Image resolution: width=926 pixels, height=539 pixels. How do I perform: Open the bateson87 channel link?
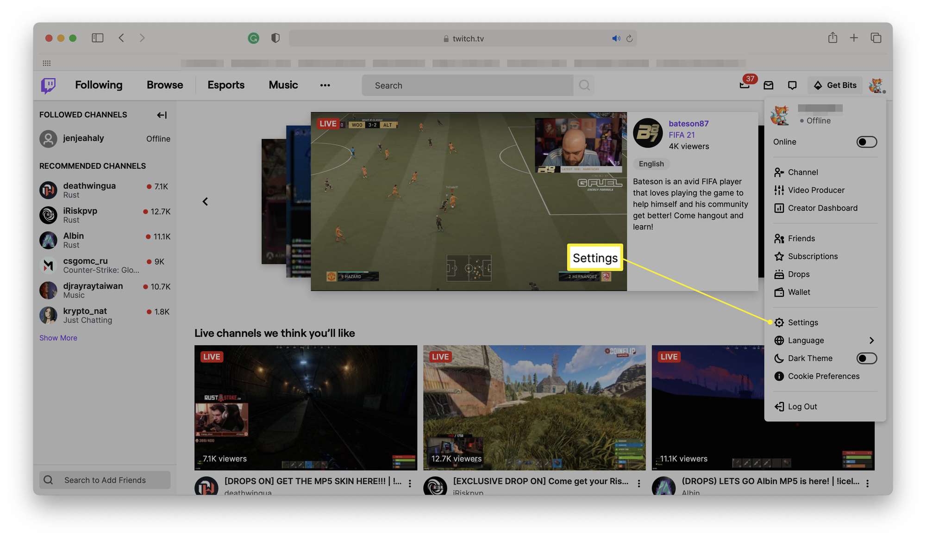click(x=688, y=124)
